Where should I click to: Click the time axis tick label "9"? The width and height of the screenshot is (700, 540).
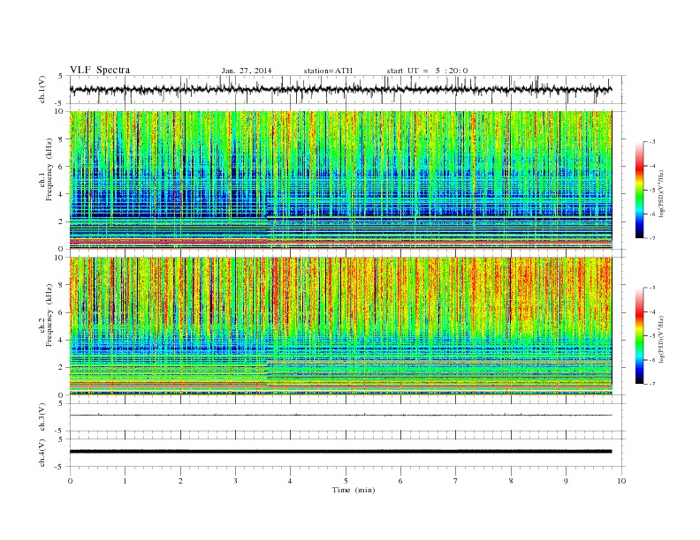(x=566, y=481)
